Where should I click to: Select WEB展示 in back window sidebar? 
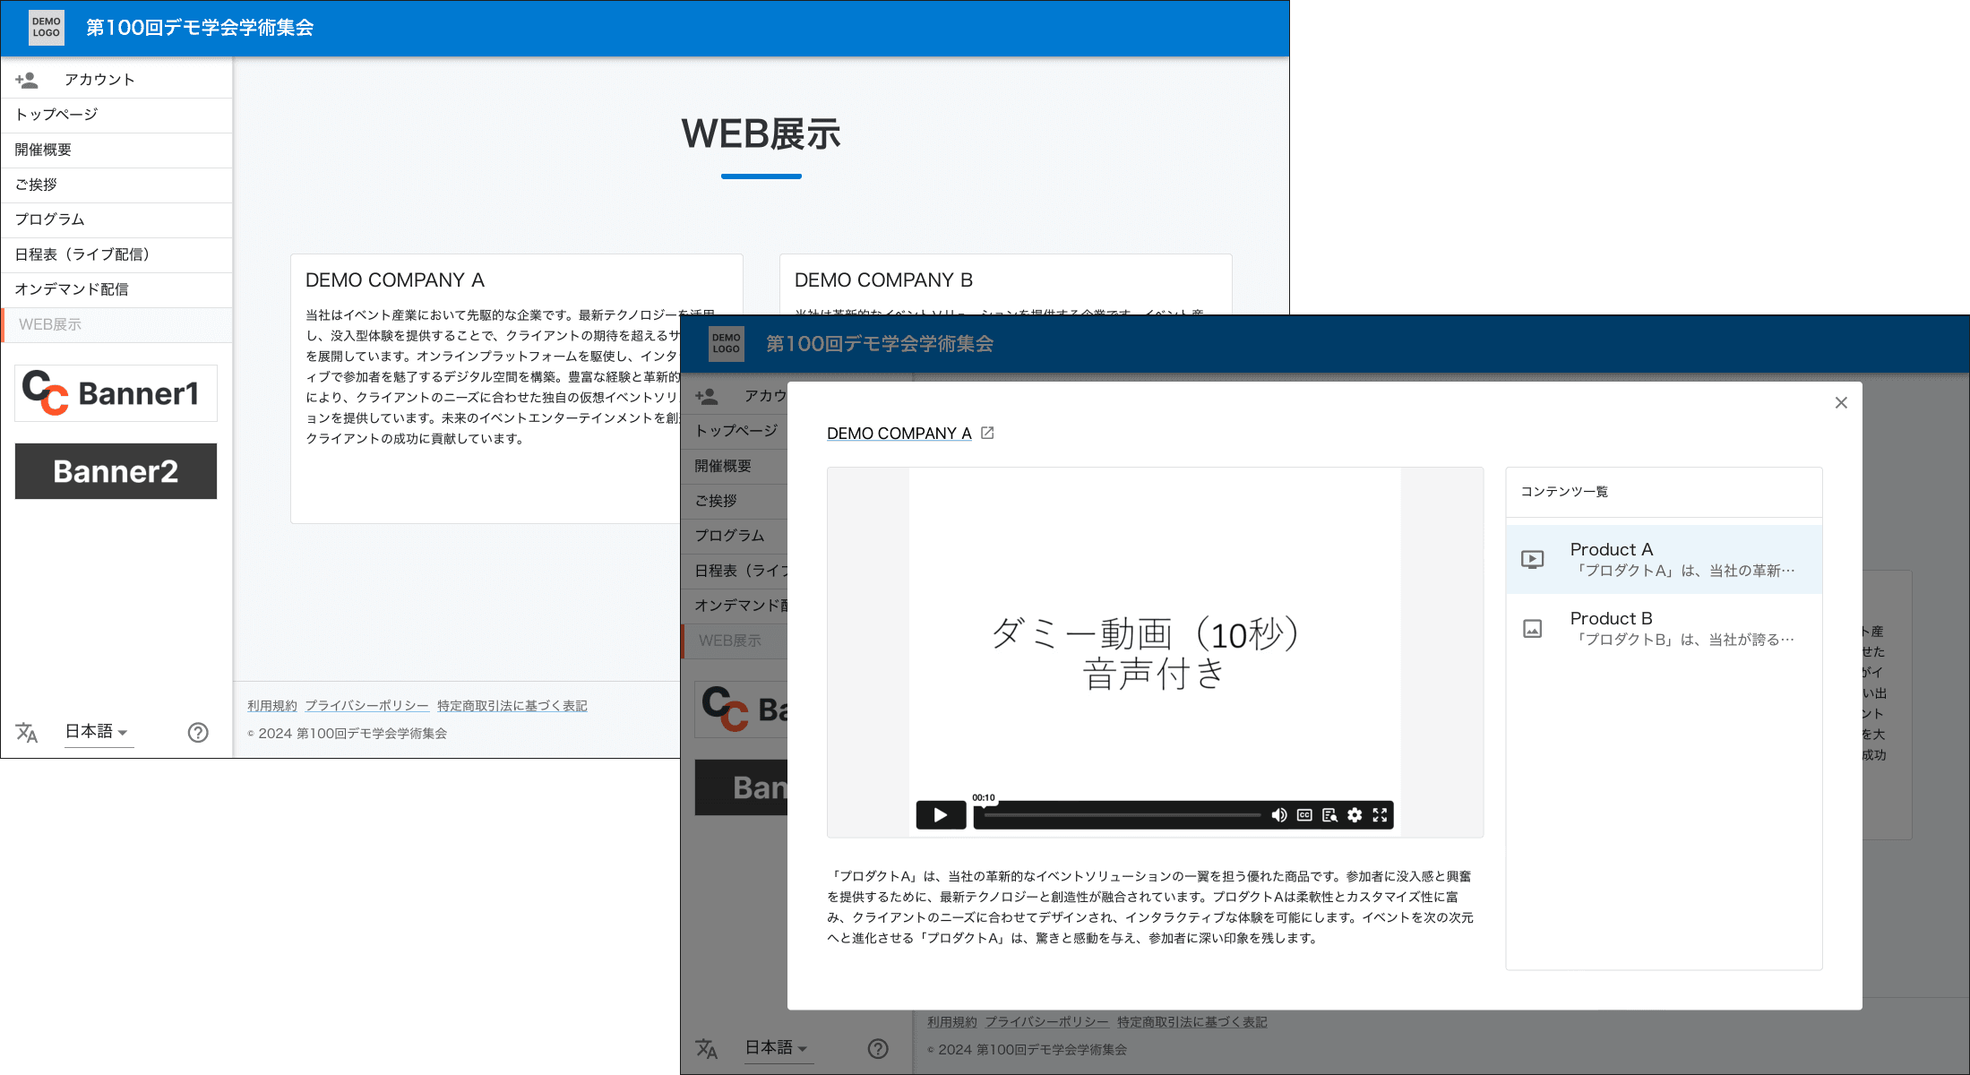click(116, 324)
